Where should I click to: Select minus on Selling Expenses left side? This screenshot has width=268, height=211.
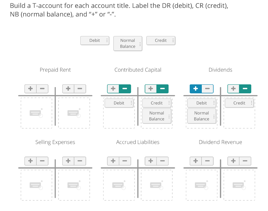42,161
